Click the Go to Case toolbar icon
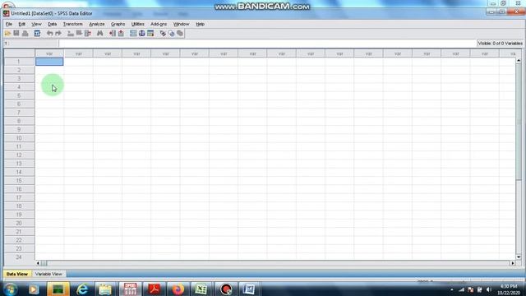 (x=71, y=33)
